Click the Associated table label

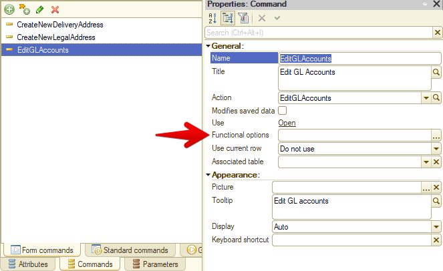pos(238,162)
